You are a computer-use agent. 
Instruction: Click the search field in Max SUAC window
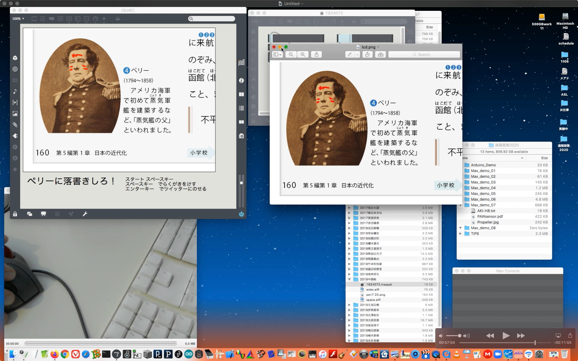point(212,19)
